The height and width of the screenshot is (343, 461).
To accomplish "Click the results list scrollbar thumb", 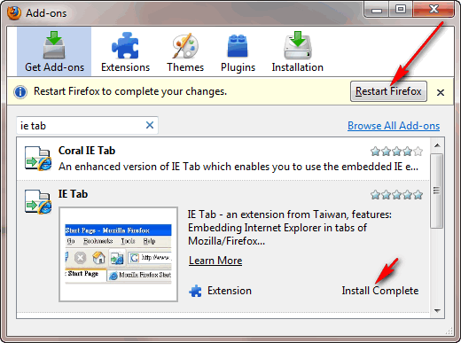I will [437, 191].
